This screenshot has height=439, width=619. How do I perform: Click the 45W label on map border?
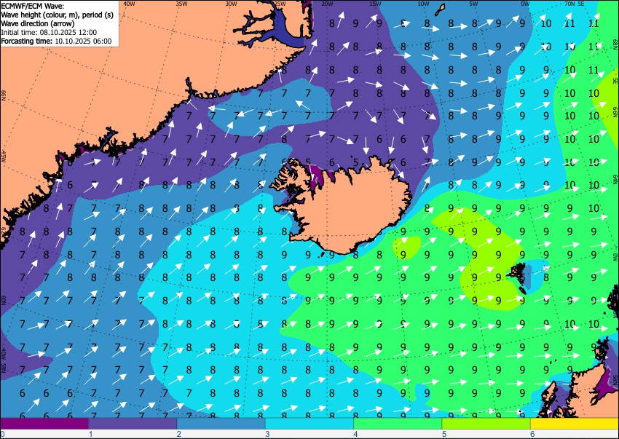[x=4, y=157]
